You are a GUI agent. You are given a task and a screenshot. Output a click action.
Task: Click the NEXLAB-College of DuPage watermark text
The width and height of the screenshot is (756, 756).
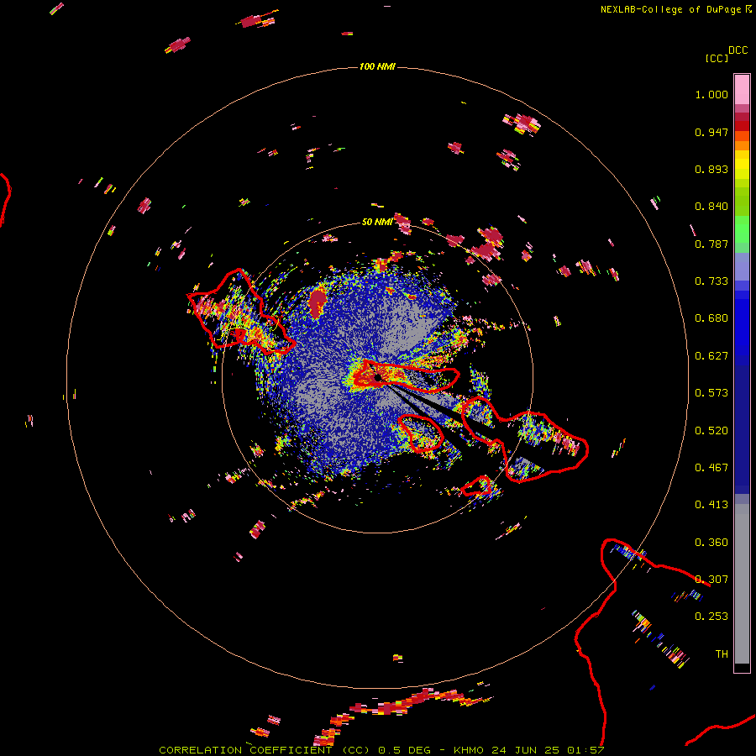pos(675,9)
